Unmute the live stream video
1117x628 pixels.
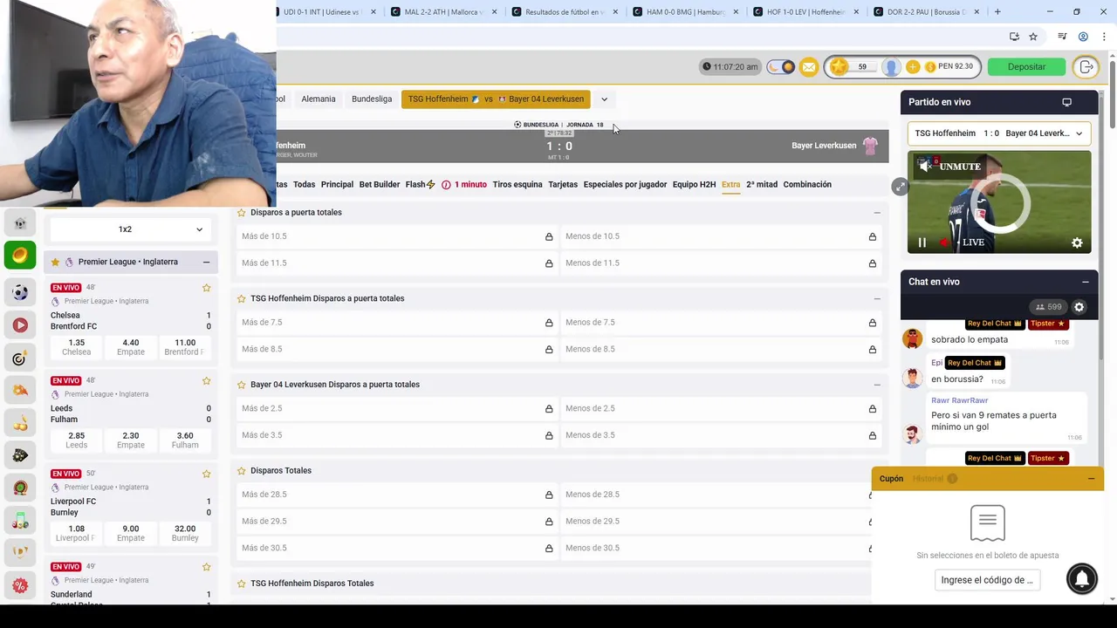(951, 167)
